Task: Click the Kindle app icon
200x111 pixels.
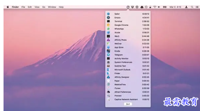Action: point(108,51)
